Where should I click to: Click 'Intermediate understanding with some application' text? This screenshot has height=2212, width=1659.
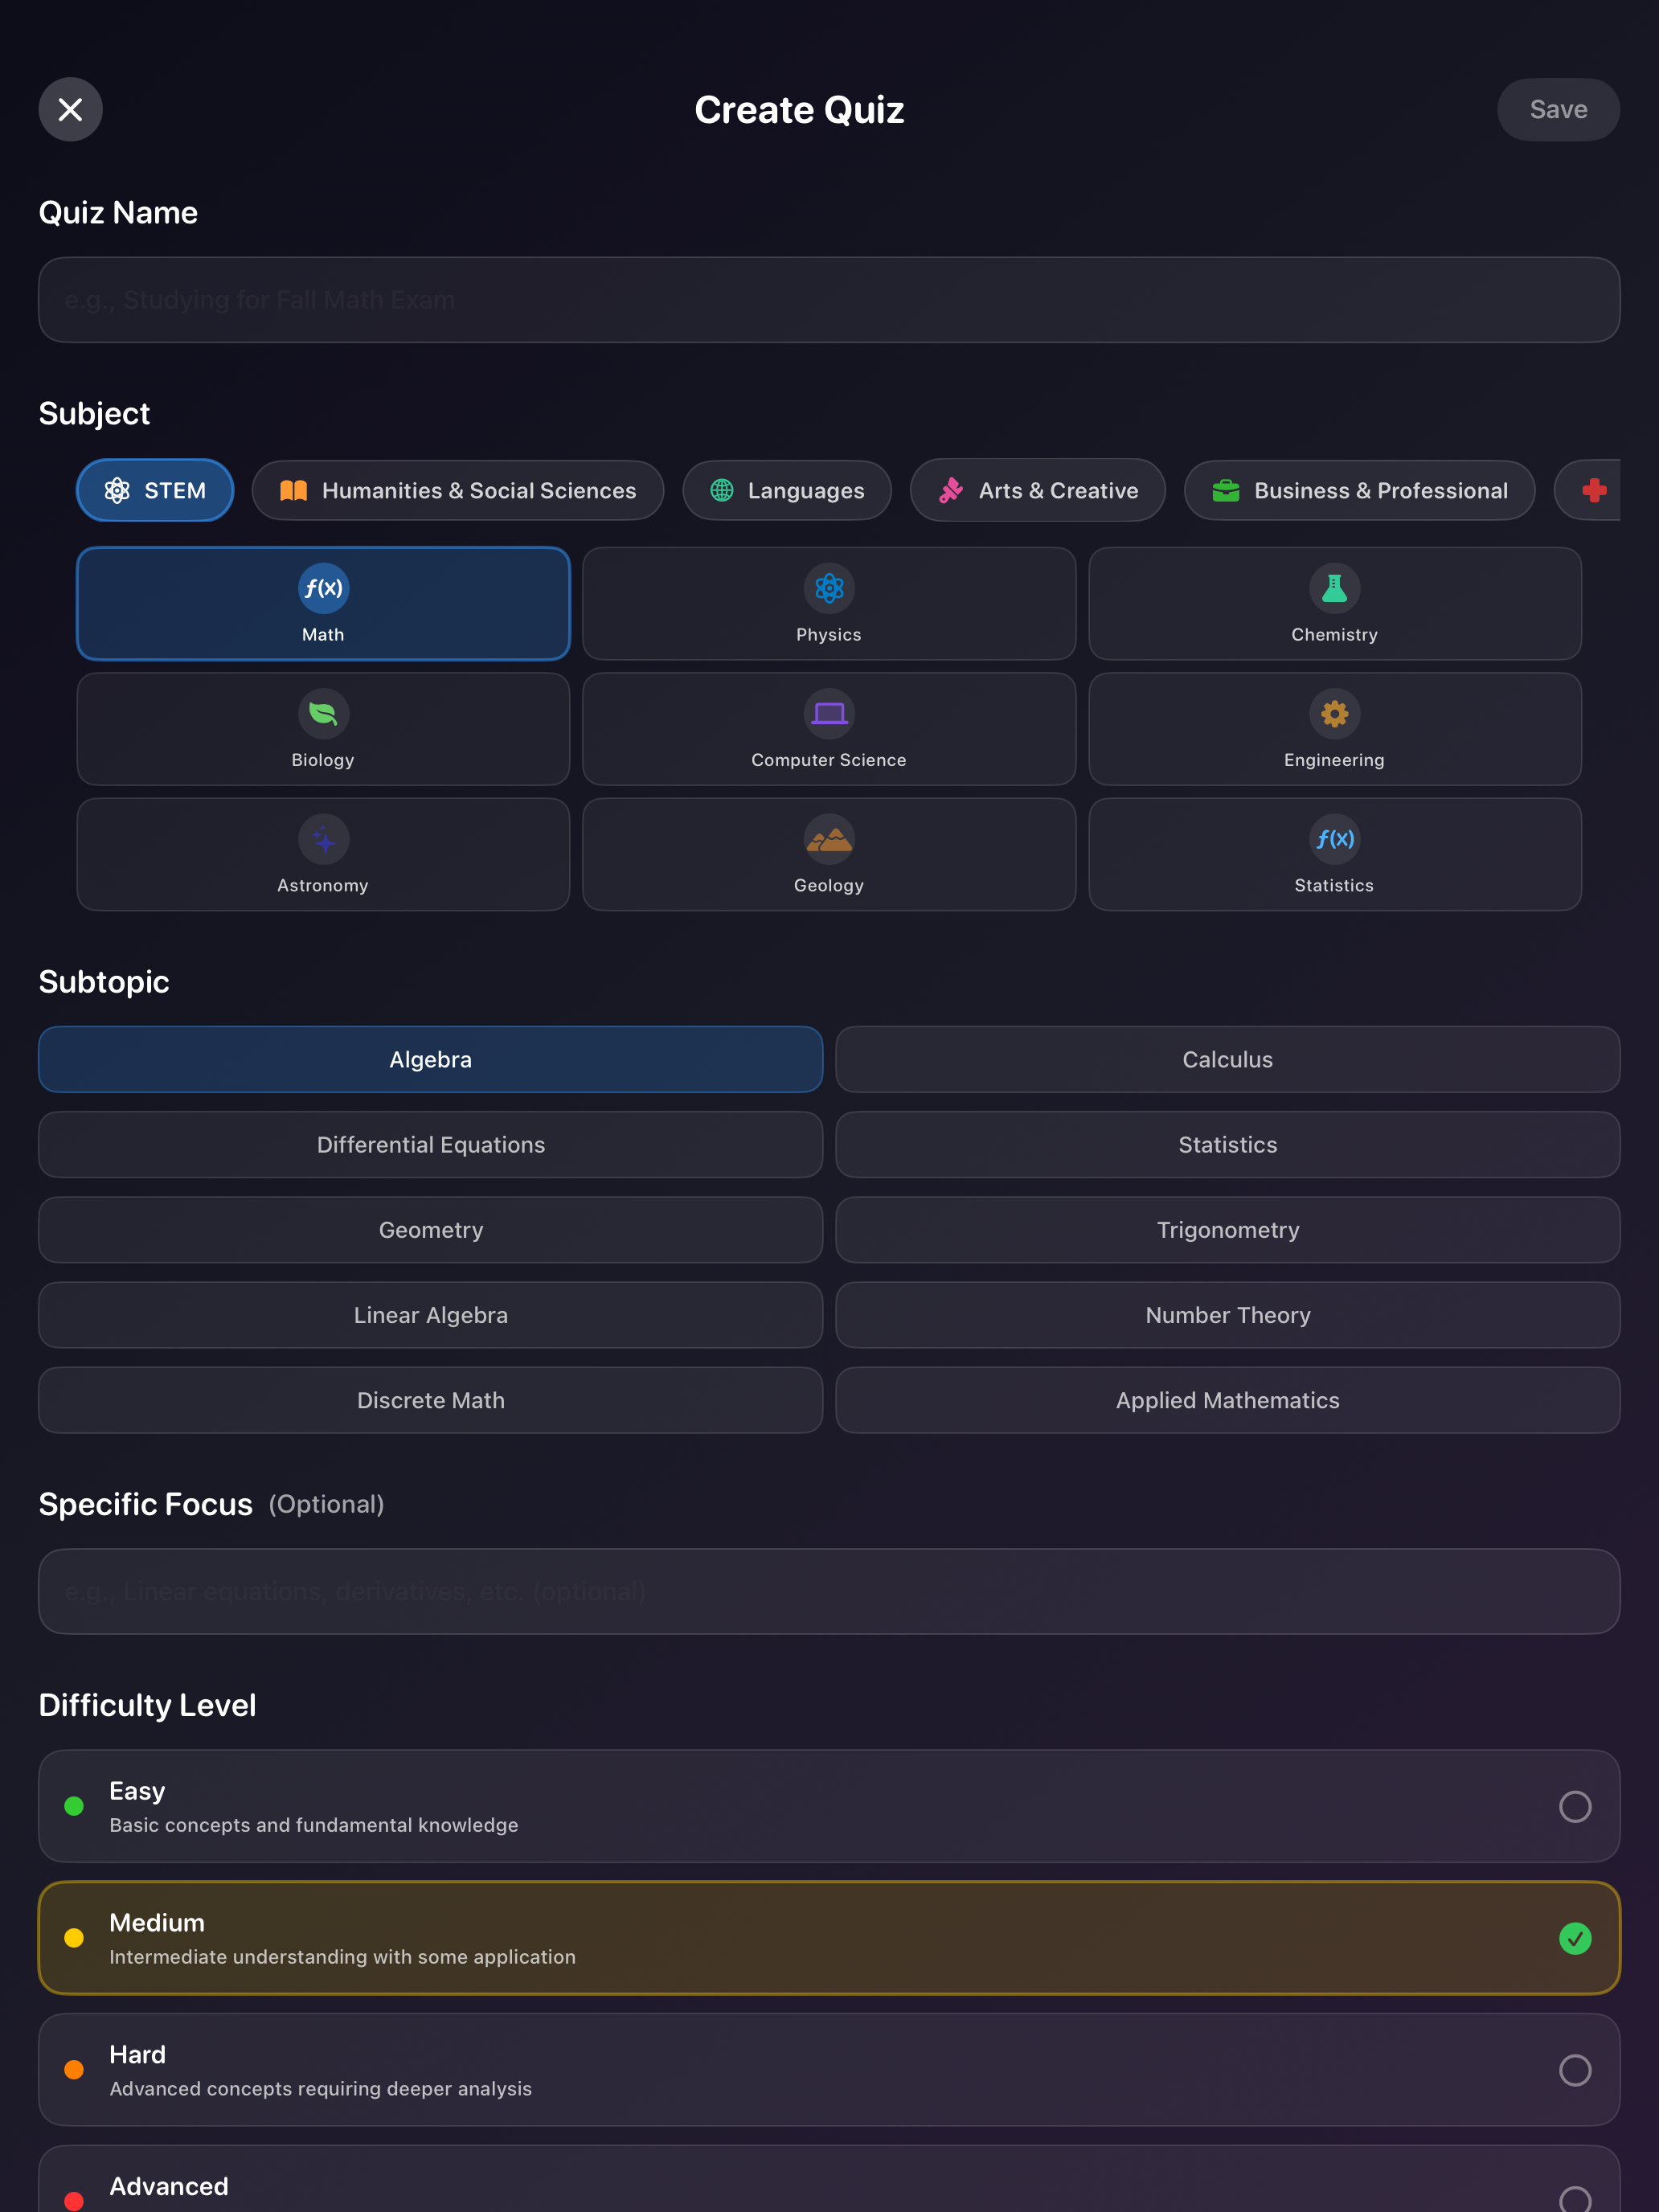[342, 1957]
